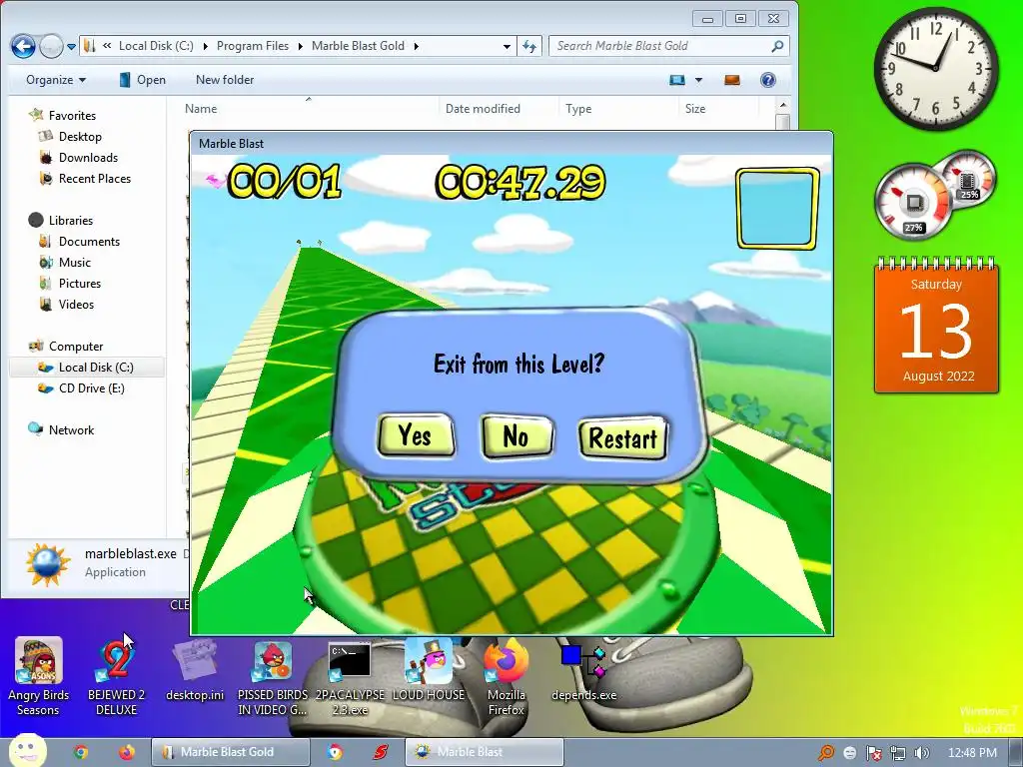Show the taskbar clock 12:48 PM
1023x767 pixels.
point(972,753)
